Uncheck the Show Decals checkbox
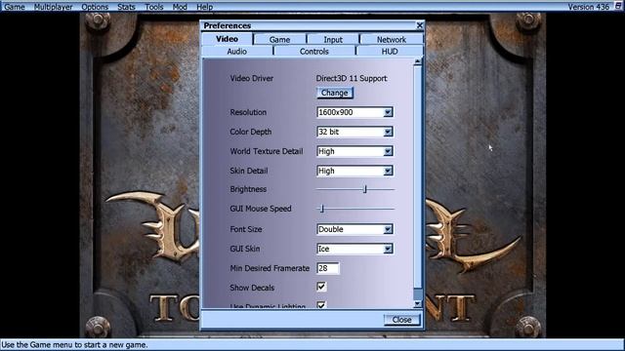625x351 pixels. pos(321,287)
